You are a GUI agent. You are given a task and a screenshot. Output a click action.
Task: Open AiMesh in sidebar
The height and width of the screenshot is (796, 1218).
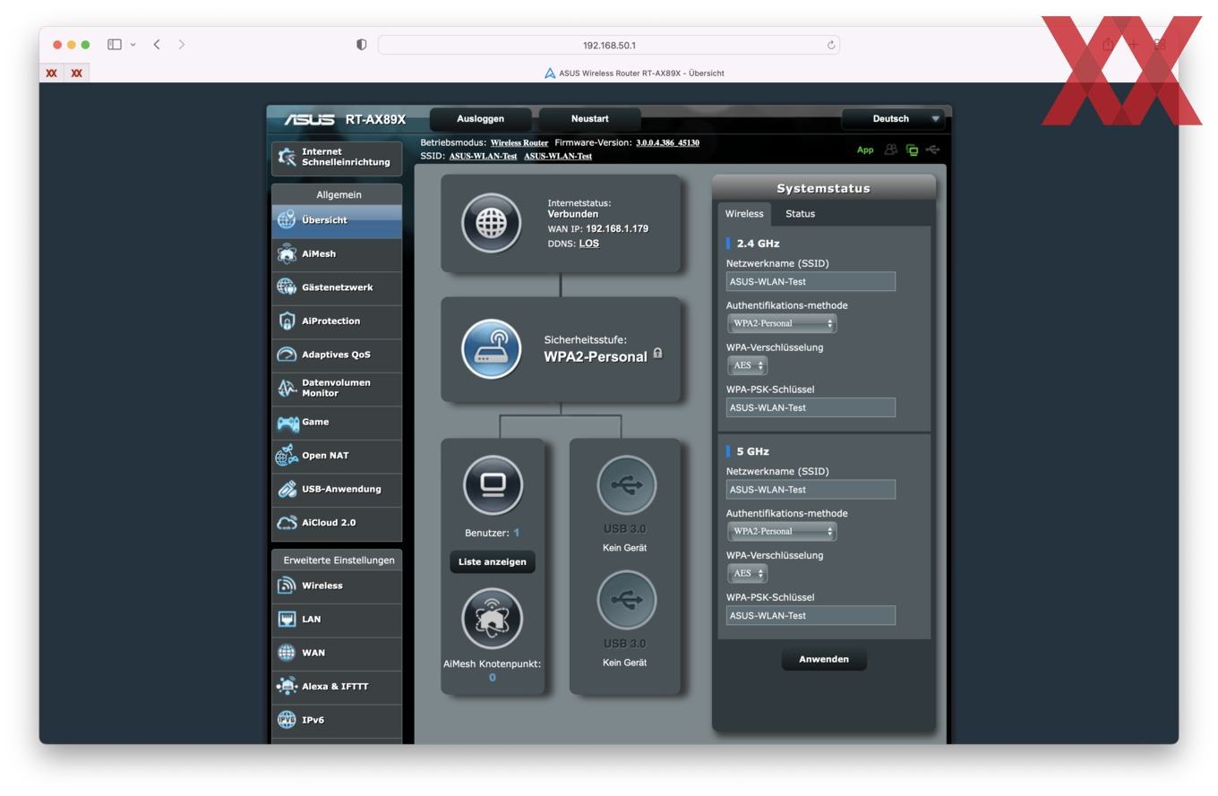pos(337,254)
